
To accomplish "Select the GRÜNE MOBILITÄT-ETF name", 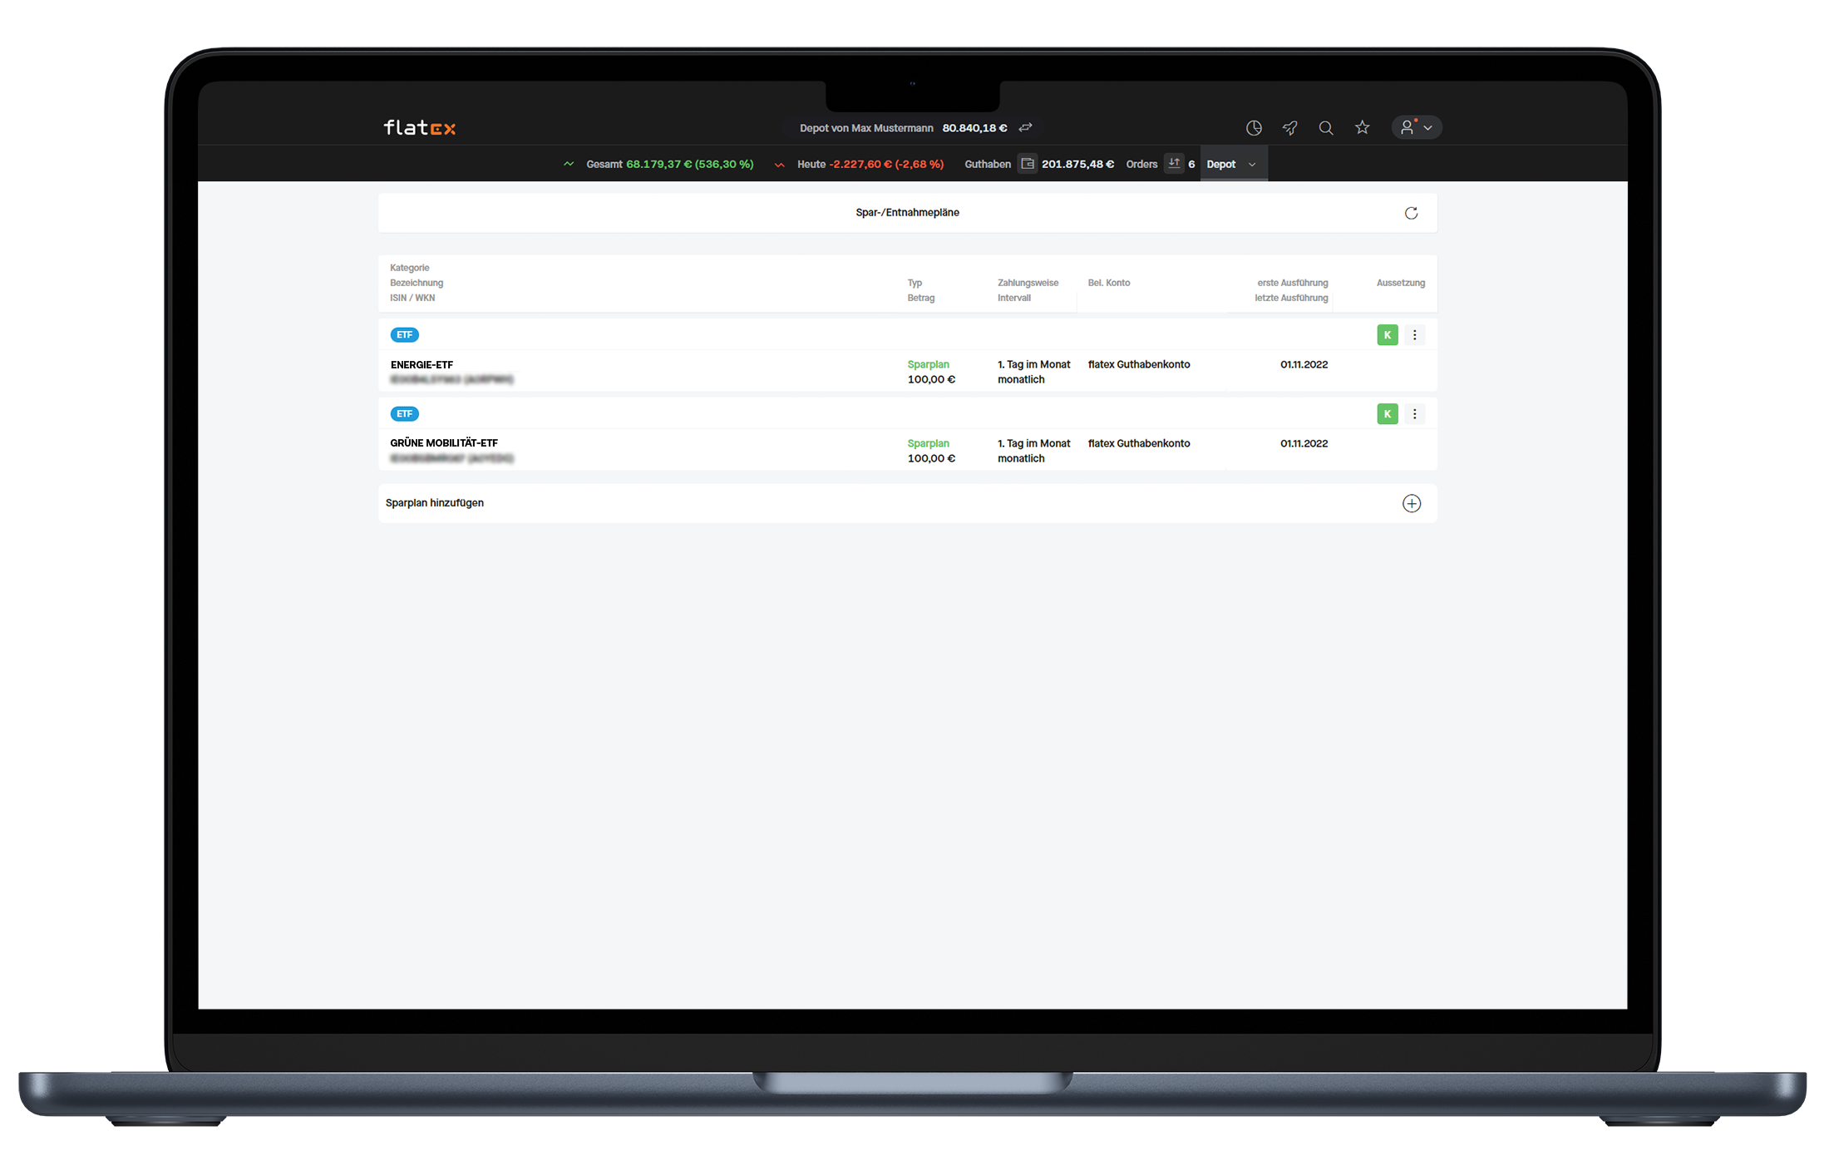I will click(444, 443).
